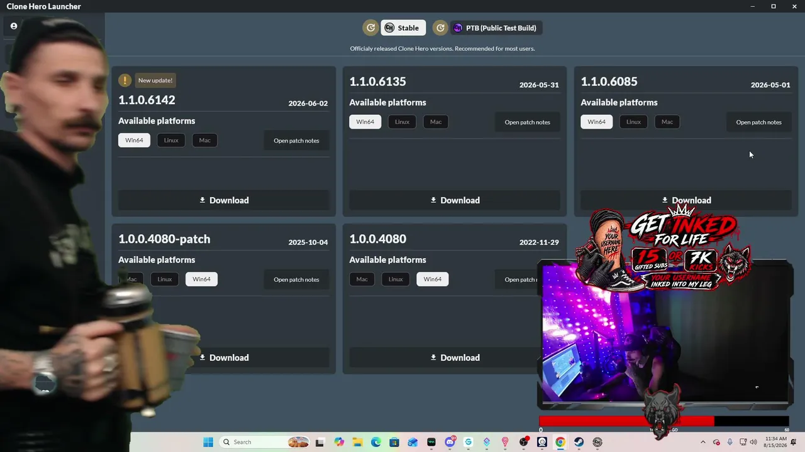The height and width of the screenshot is (452, 805).
Task: Open the volume control in system tray
Action: (x=753, y=442)
